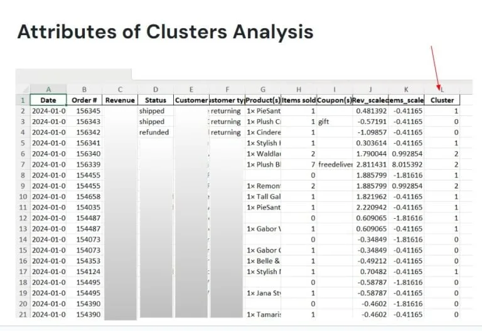Click the '1x Waldla' product cell
The width and height of the screenshot is (482, 331).
[x=263, y=154]
